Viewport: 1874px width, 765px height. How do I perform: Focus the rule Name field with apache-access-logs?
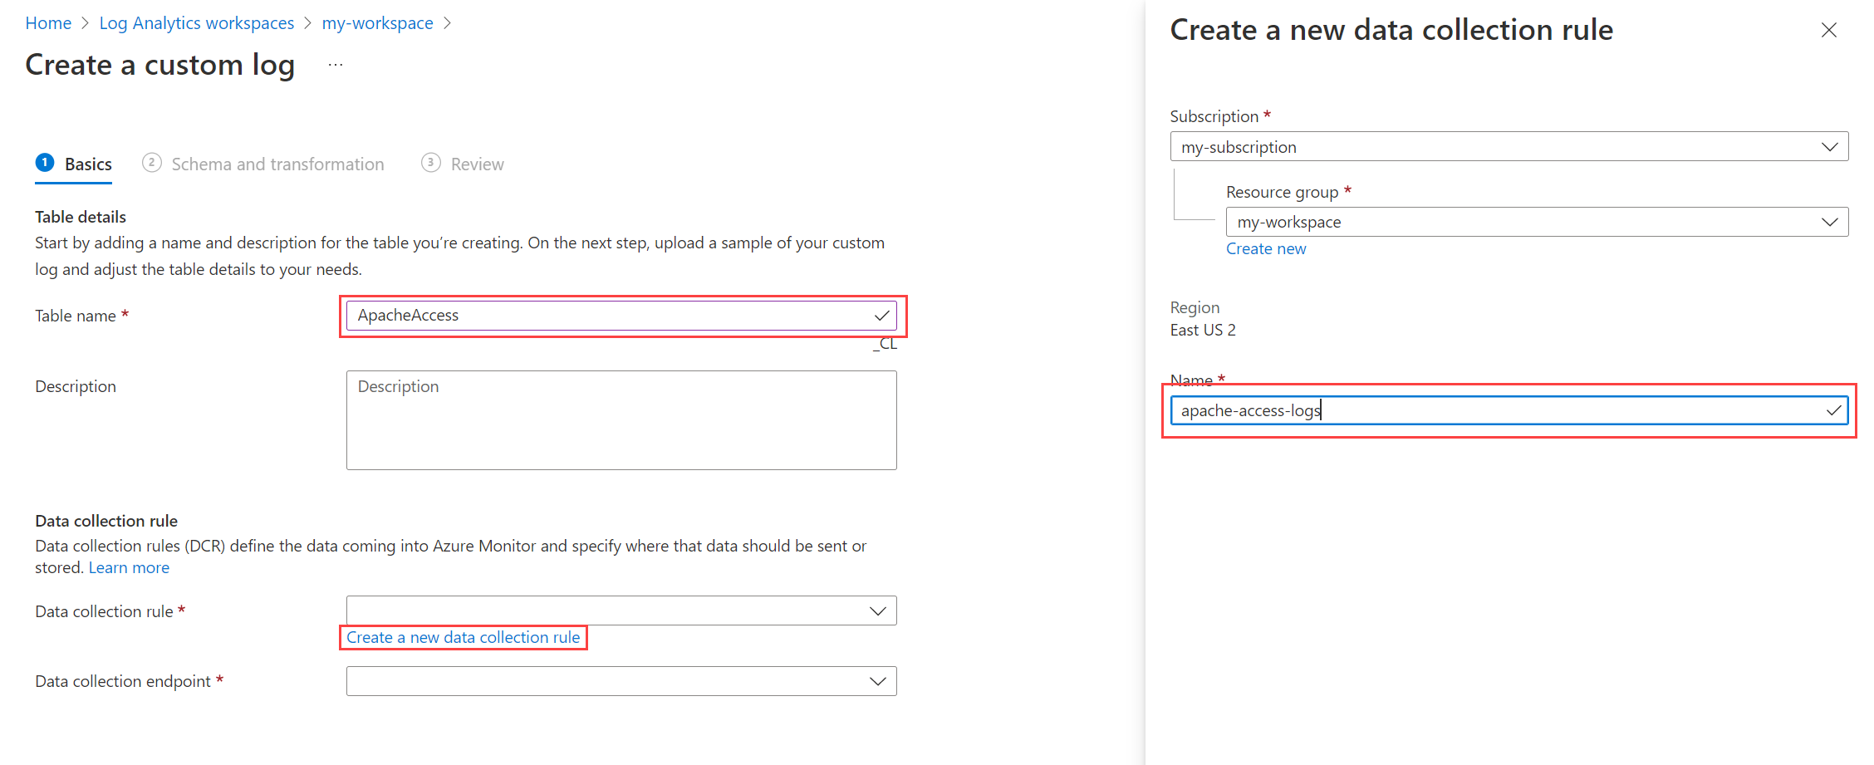pyautogui.click(x=1495, y=410)
